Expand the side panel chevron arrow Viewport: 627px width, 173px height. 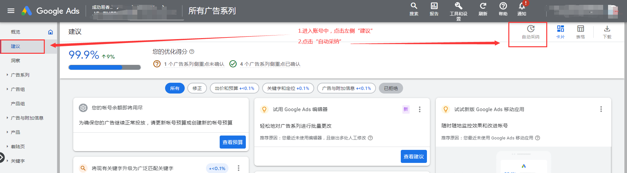(x=2, y=158)
